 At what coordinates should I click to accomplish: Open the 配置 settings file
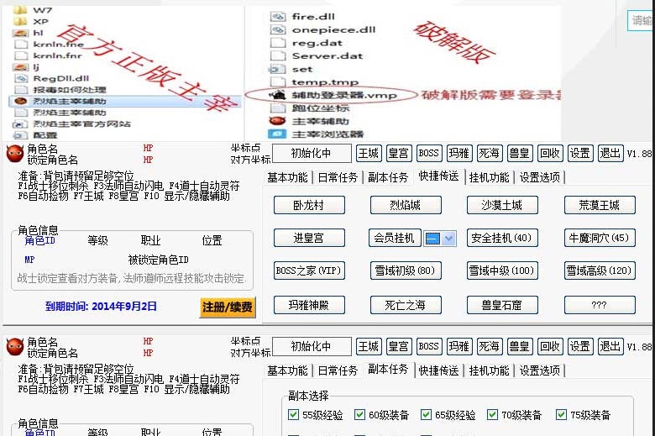pos(36,135)
